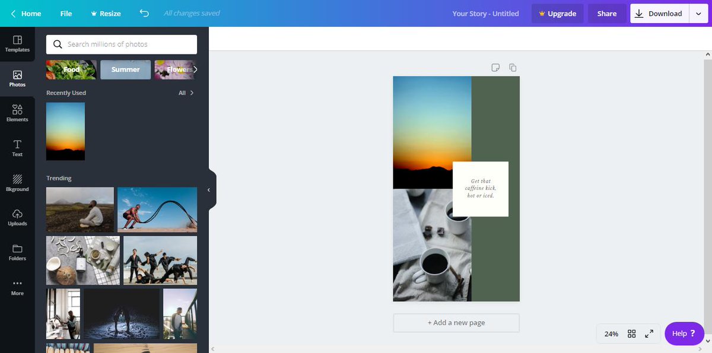Select trending photo of man by railing
712x353 pixels.
[x=180, y=314]
